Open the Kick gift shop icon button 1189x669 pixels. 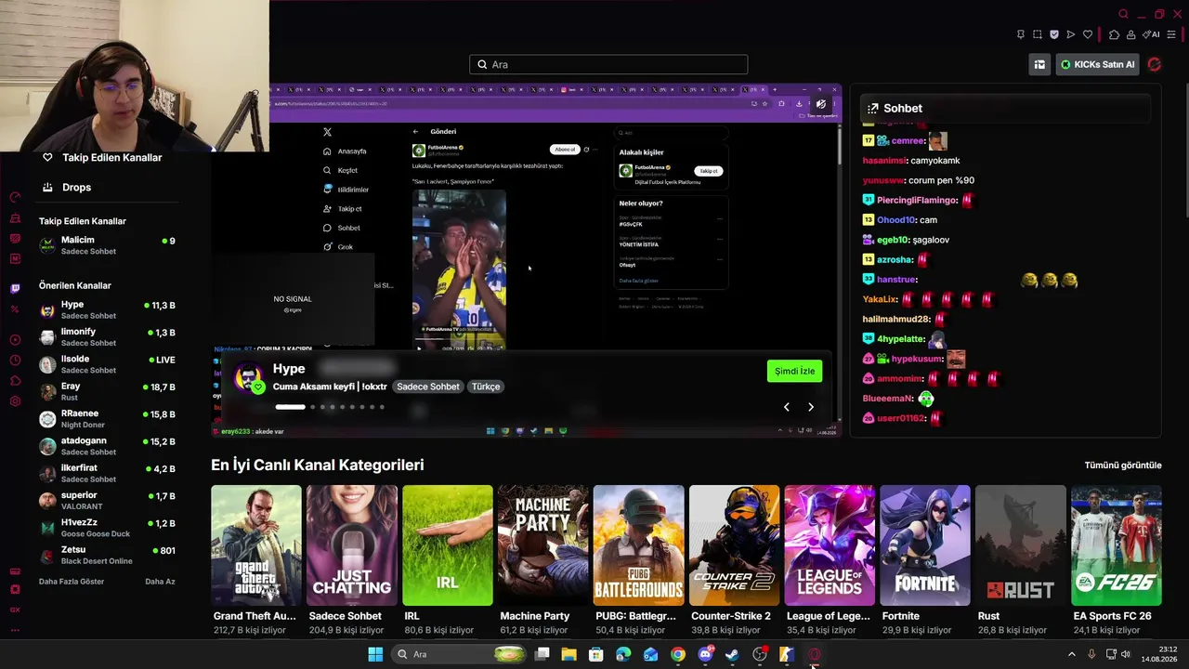[x=1039, y=64]
